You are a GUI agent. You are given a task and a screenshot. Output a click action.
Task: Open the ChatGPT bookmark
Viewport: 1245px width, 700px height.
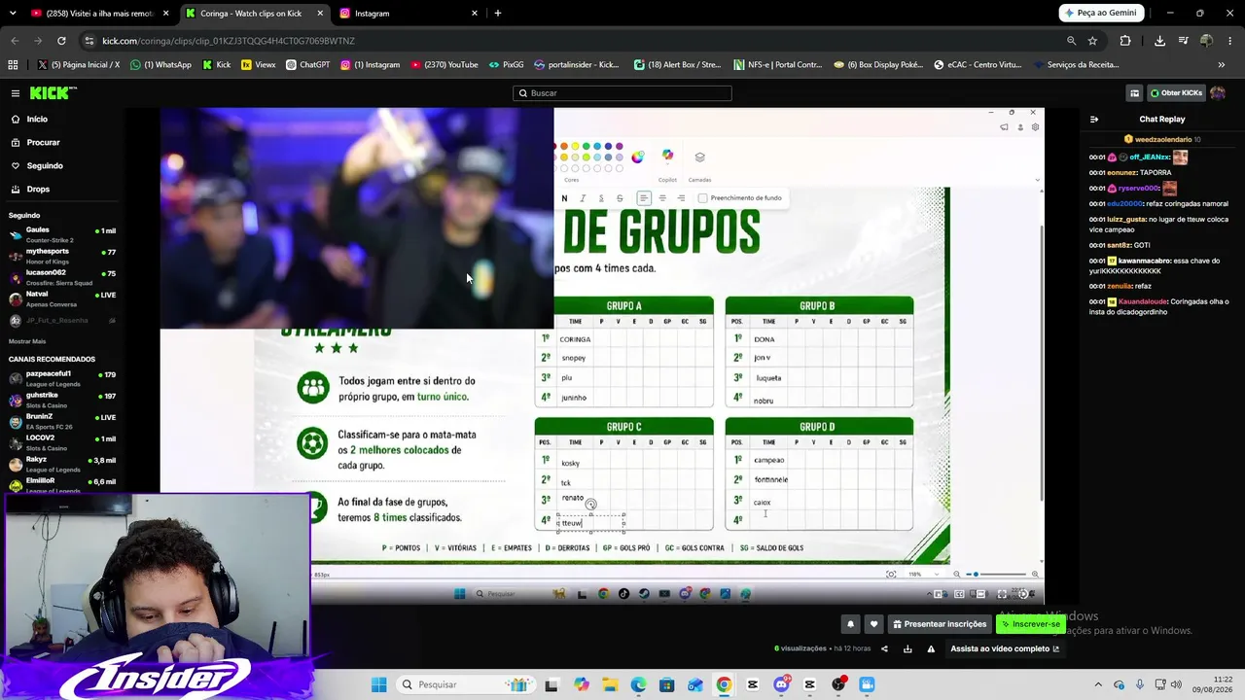[x=308, y=65]
